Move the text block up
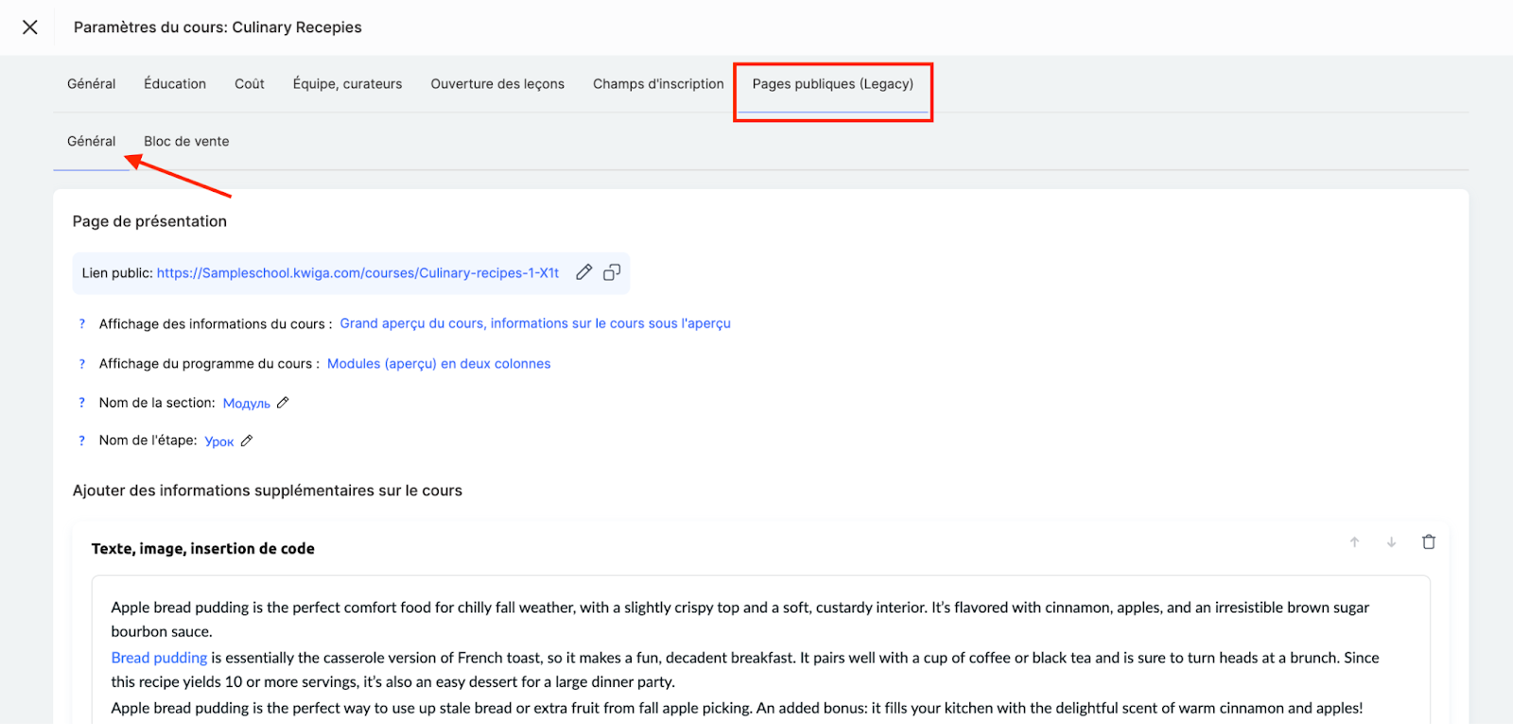Image resolution: width=1513 pixels, height=724 pixels. [1354, 543]
